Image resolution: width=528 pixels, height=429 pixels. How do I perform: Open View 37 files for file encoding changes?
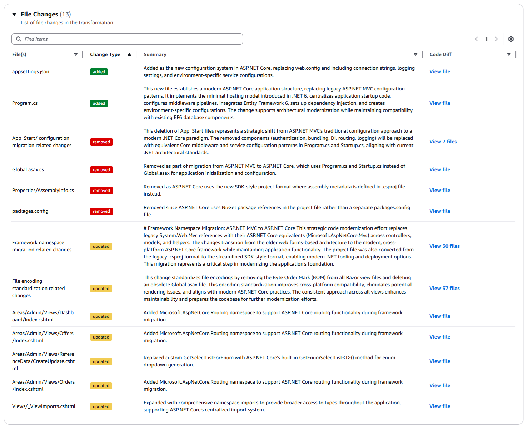point(444,288)
